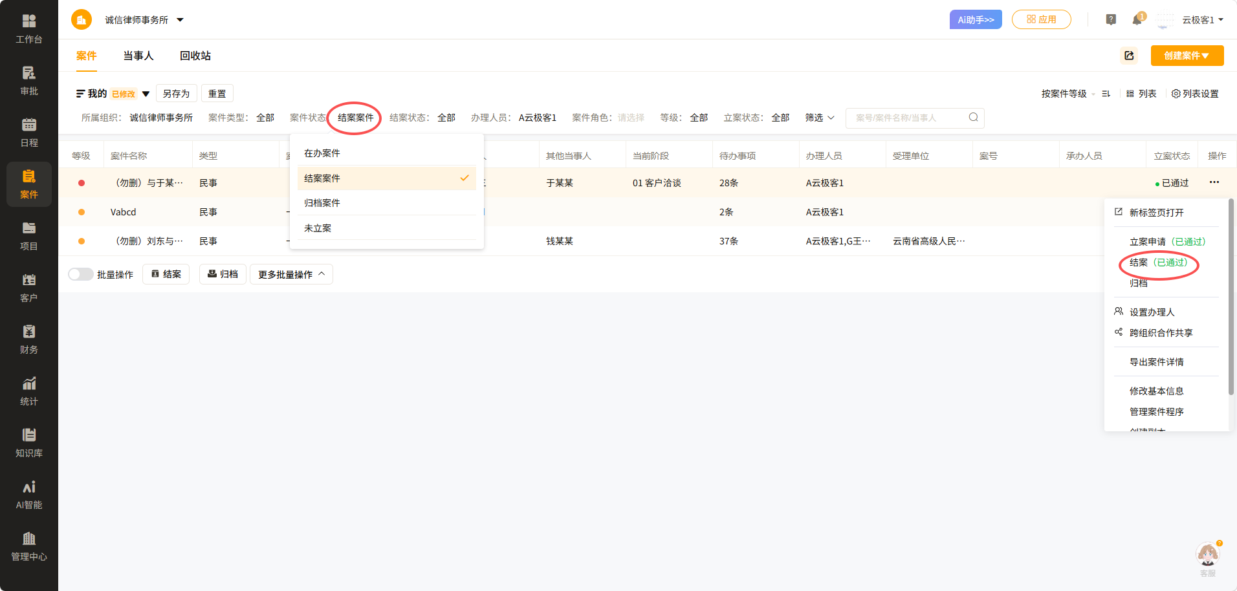1237x591 pixels.
Task: Click the help question mark icon
Action: [1111, 19]
